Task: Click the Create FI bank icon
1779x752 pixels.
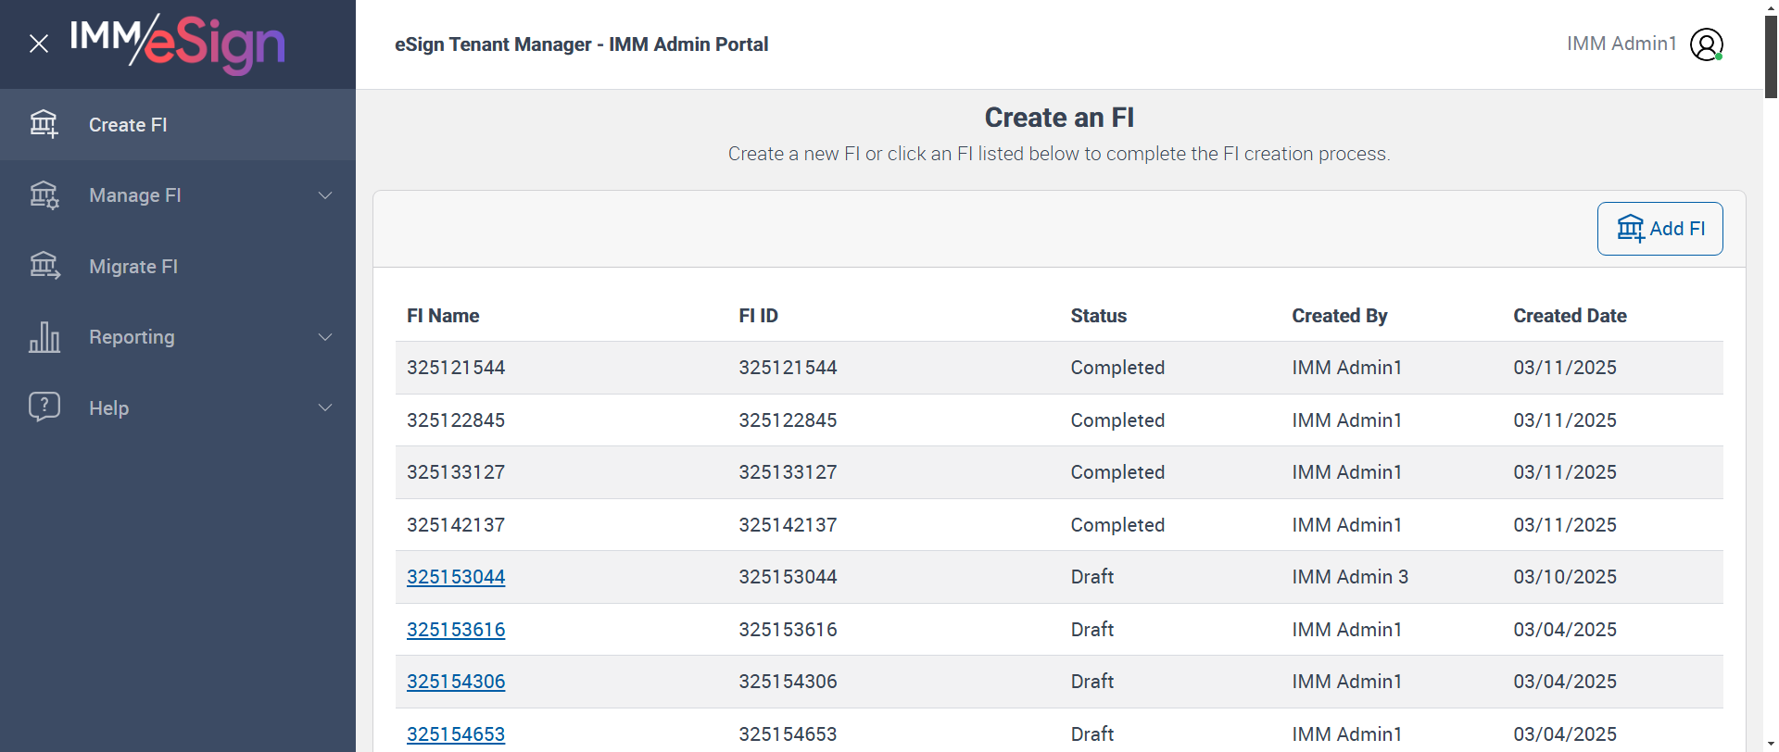Action: click(44, 124)
